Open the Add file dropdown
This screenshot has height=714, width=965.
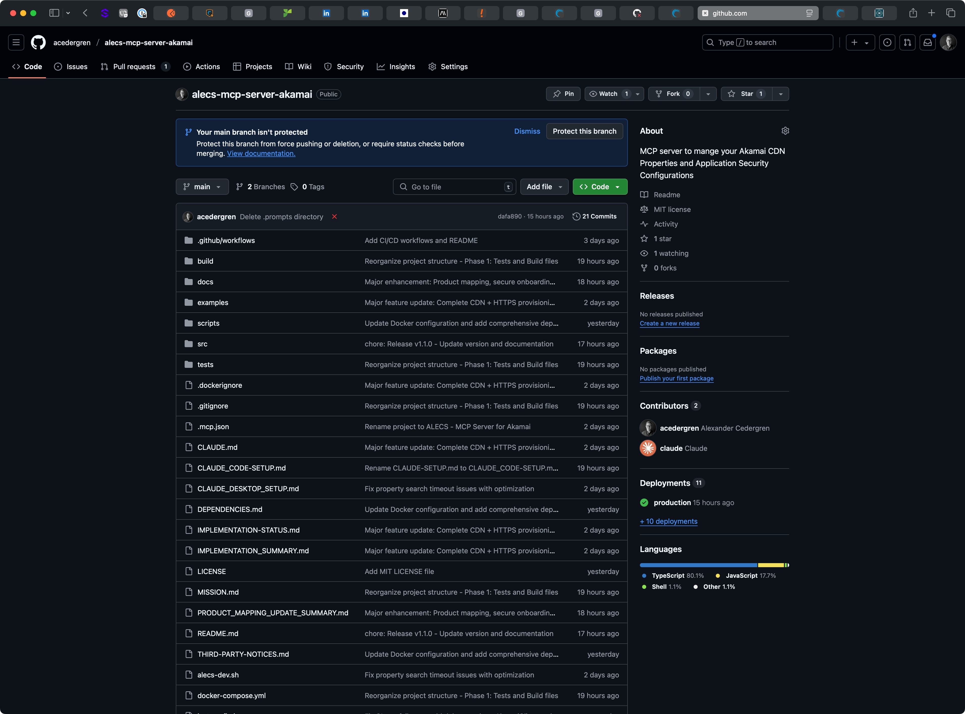click(544, 187)
